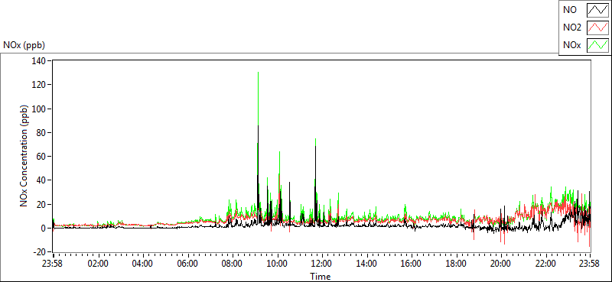612x282 pixels.
Task: Click the 140 y-axis maximum value
Action: coord(41,61)
